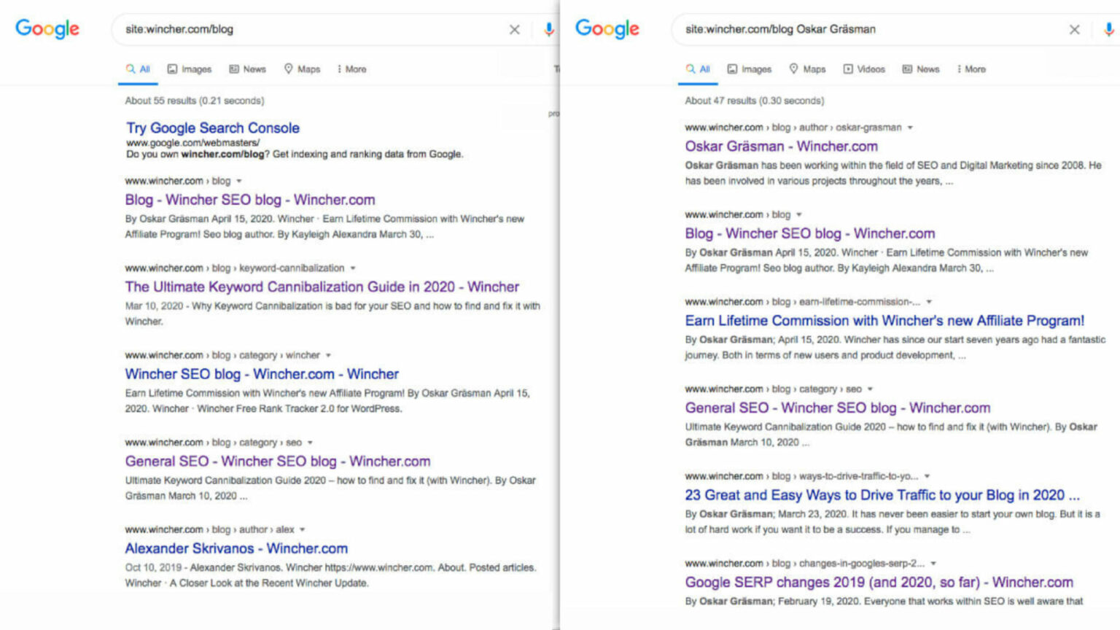Open the Wincher Affiliate Program result link
1120x630 pixels.
coord(884,320)
